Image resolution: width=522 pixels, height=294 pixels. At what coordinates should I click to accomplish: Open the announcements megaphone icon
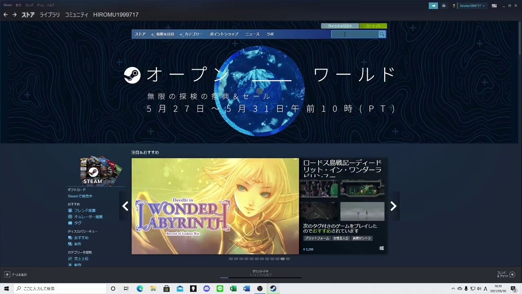[x=433, y=6]
